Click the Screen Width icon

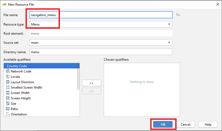pyautogui.click(x=8, y=93)
